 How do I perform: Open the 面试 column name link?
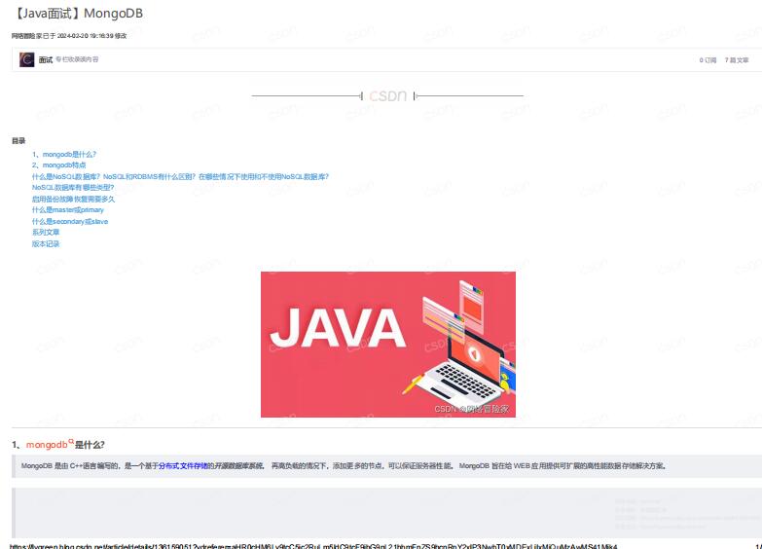(x=46, y=59)
